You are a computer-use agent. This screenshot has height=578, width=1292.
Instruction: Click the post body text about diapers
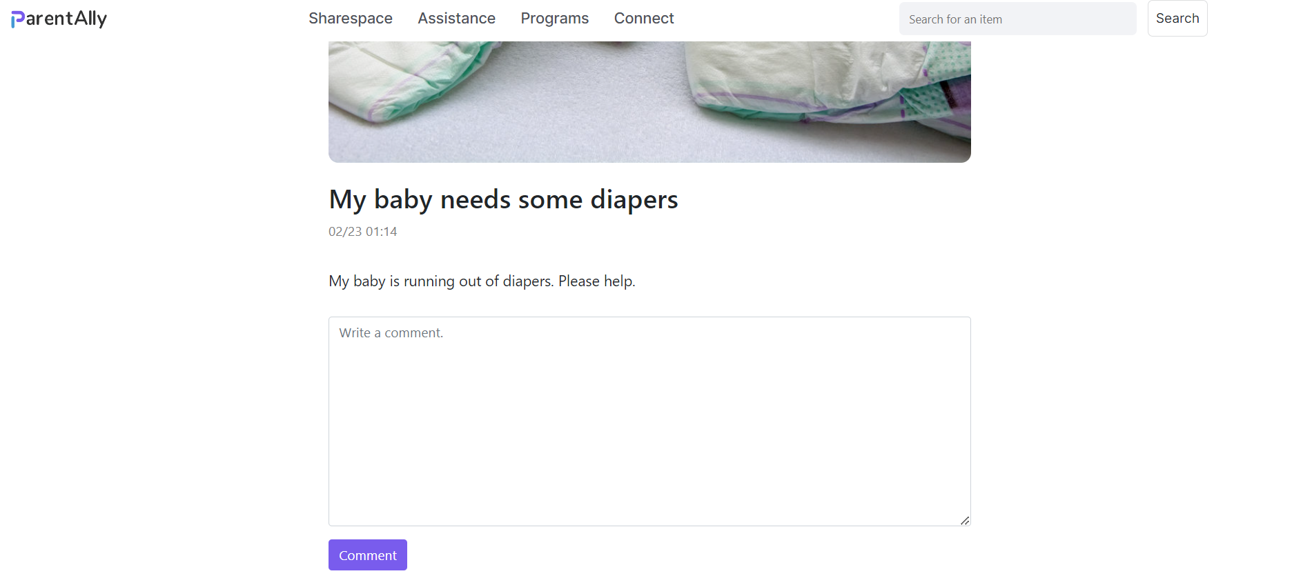pos(482,281)
